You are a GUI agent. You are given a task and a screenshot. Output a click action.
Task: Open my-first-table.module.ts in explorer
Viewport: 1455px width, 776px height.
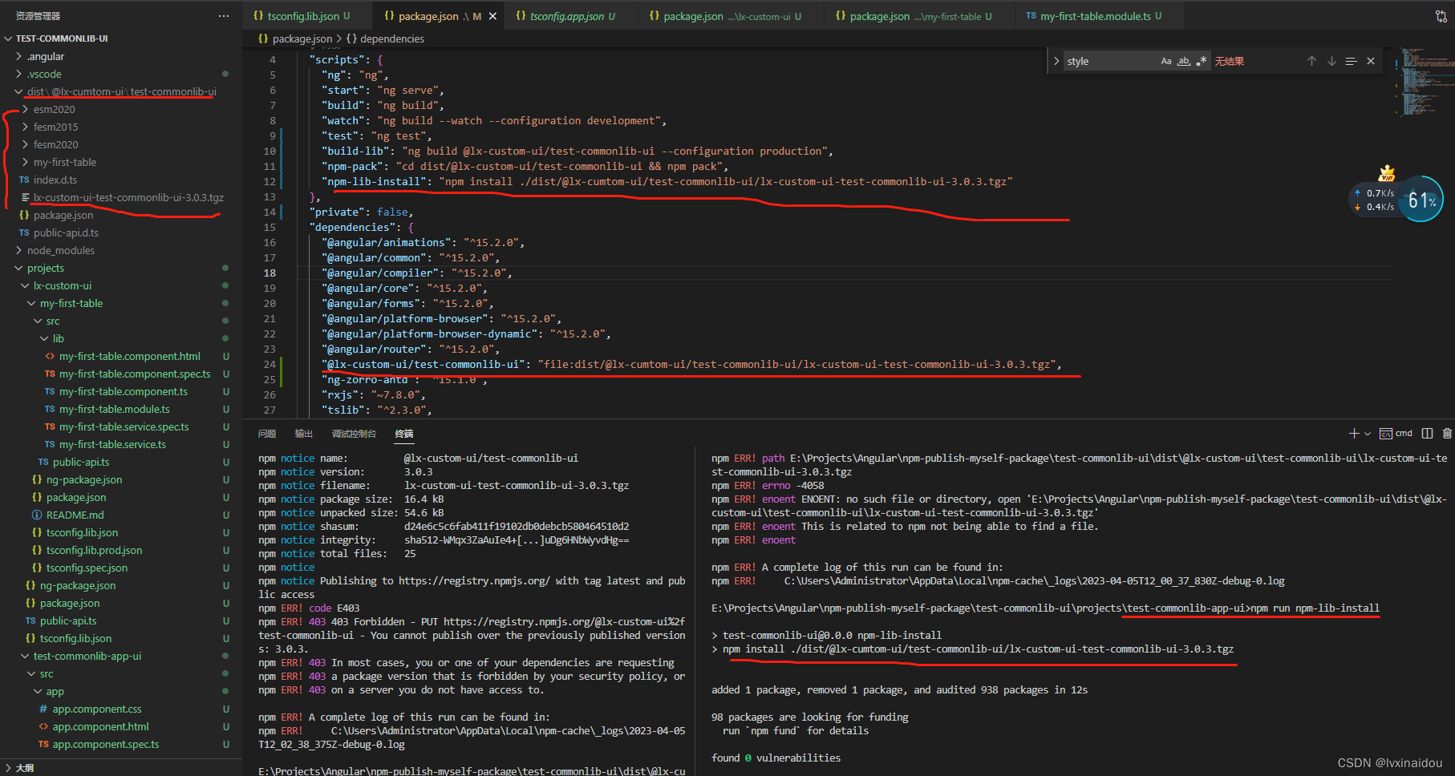point(115,409)
